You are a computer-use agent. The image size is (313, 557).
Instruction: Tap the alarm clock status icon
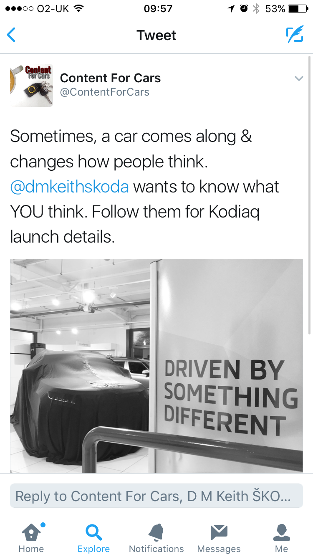[x=244, y=8]
